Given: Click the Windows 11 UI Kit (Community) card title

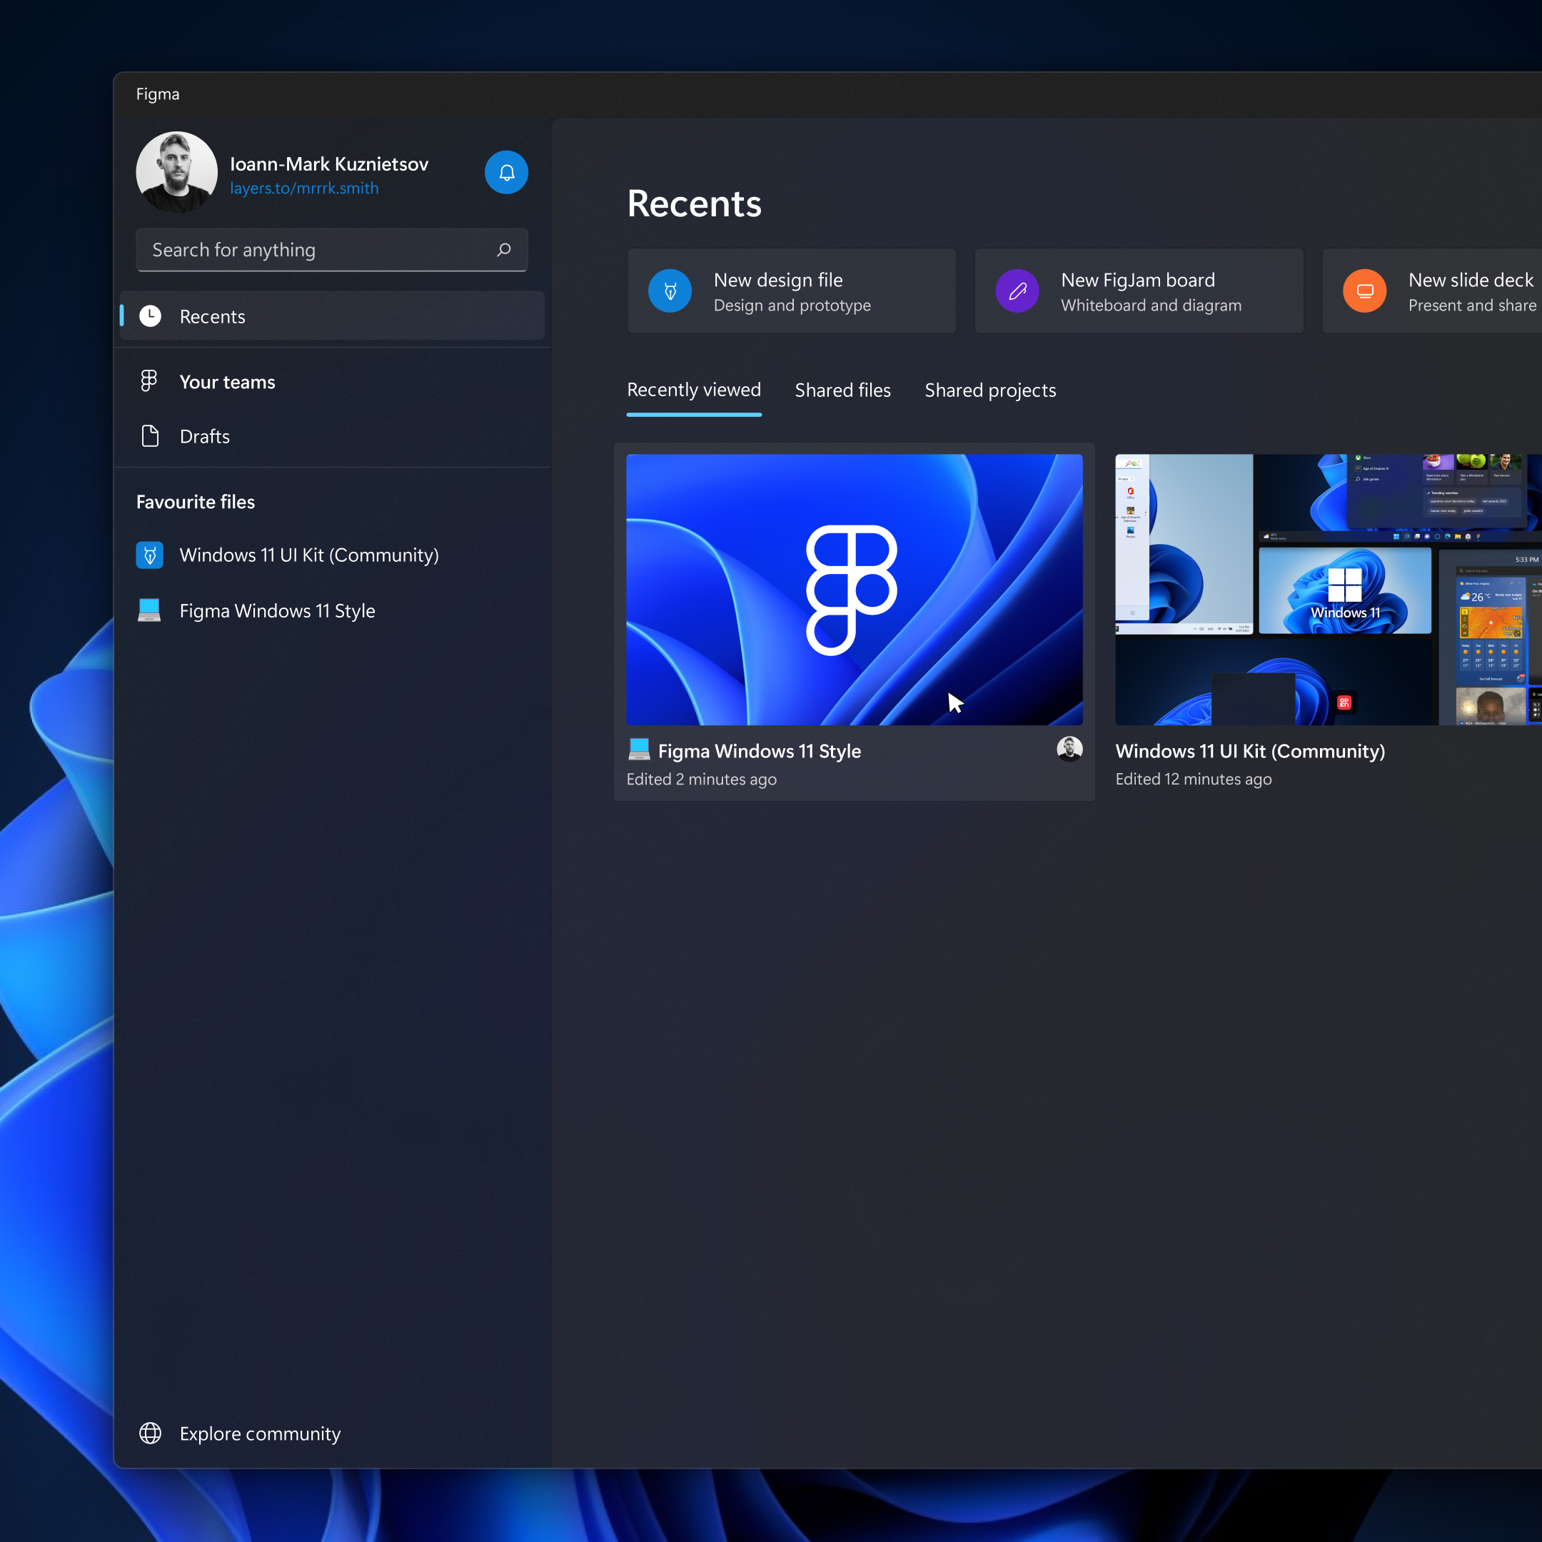Looking at the screenshot, I should tap(1250, 751).
